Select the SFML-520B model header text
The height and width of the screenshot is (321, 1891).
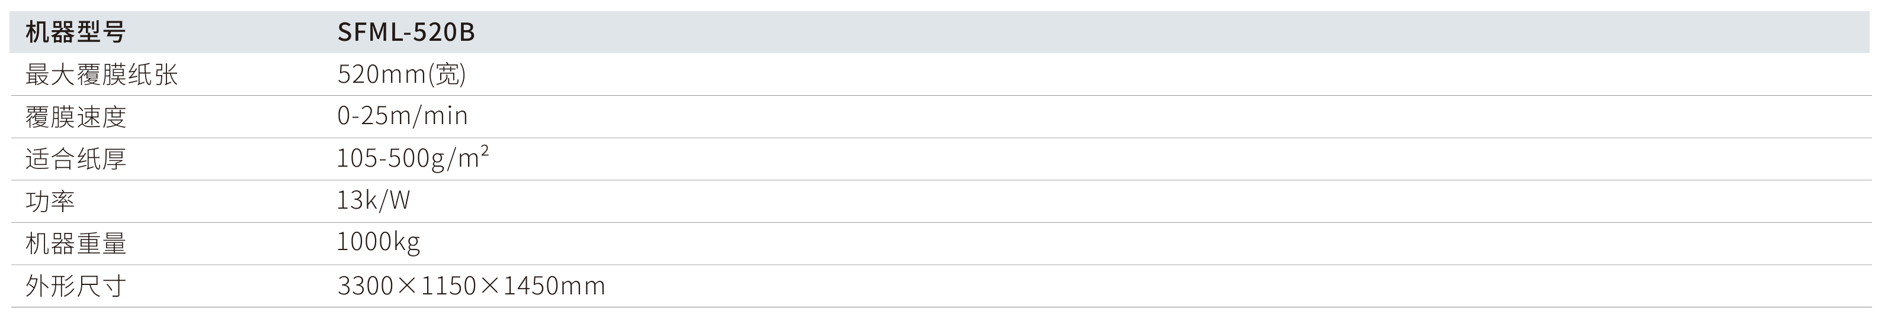tap(406, 33)
